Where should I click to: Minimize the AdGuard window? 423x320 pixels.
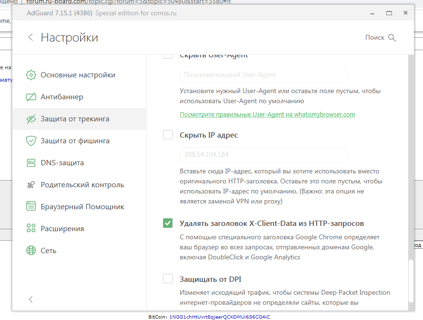[x=372, y=13]
